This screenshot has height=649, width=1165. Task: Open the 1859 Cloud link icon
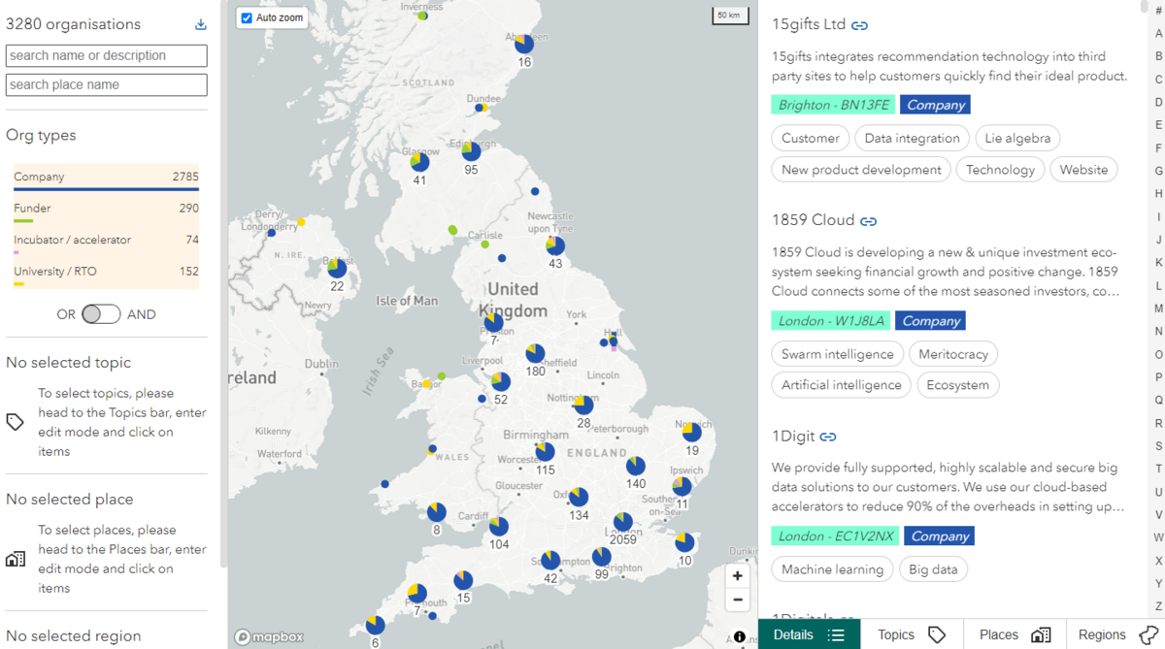[868, 221]
